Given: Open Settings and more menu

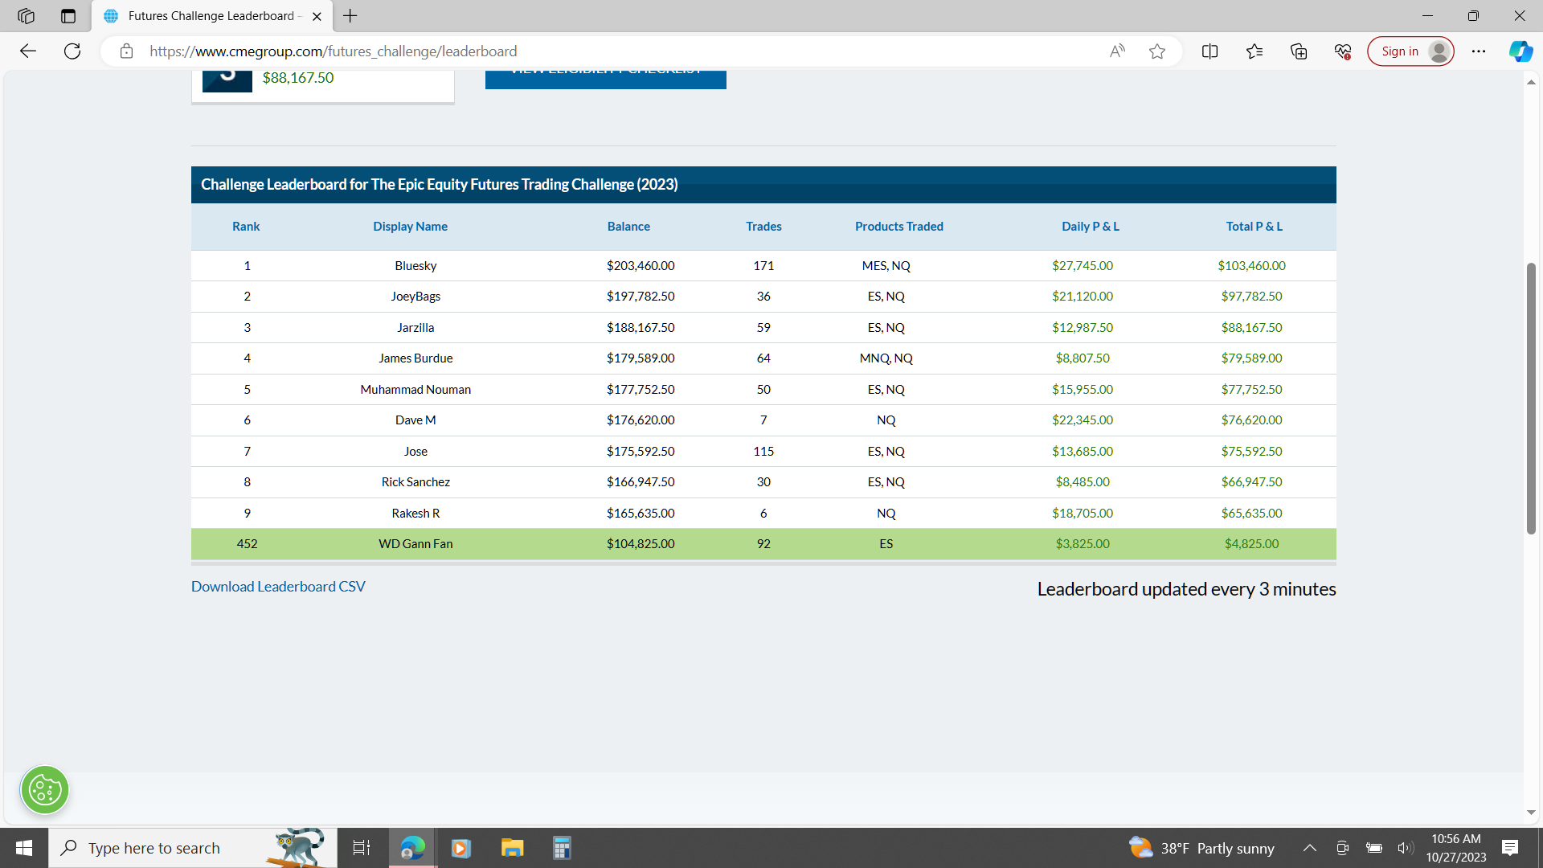Looking at the screenshot, I should (1479, 51).
